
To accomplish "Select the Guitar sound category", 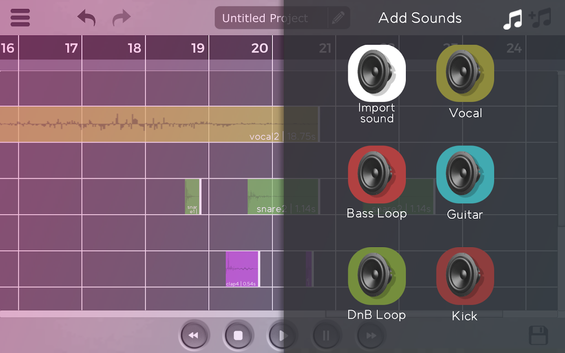I will 465,175.
